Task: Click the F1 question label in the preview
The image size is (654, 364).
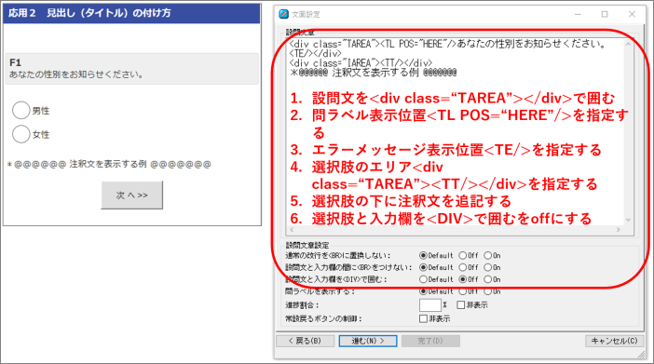Action: pyautogui.click(x=16, y=62)
